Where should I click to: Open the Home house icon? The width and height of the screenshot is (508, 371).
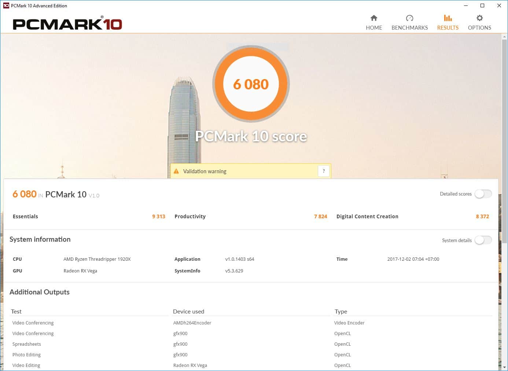pyautogui.click(x=373, y=18)
